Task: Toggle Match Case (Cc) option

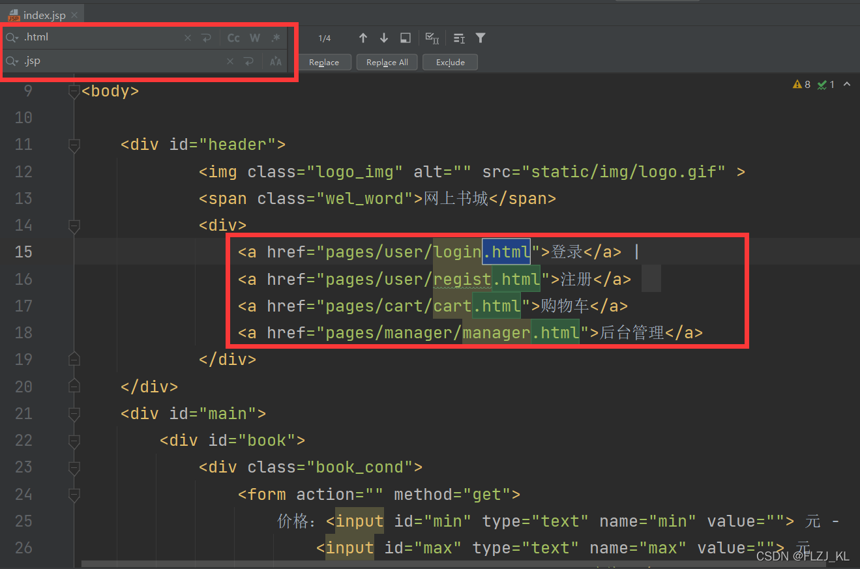Action: [x=233, y=38]
